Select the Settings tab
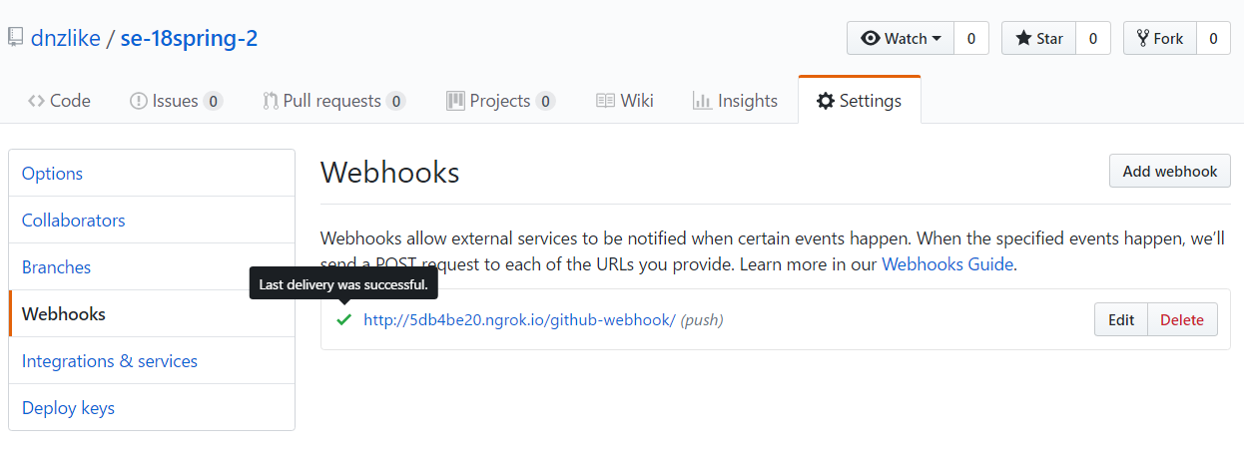The width and height of the screenshot is (1244, 463). click(x=859, y=101)
